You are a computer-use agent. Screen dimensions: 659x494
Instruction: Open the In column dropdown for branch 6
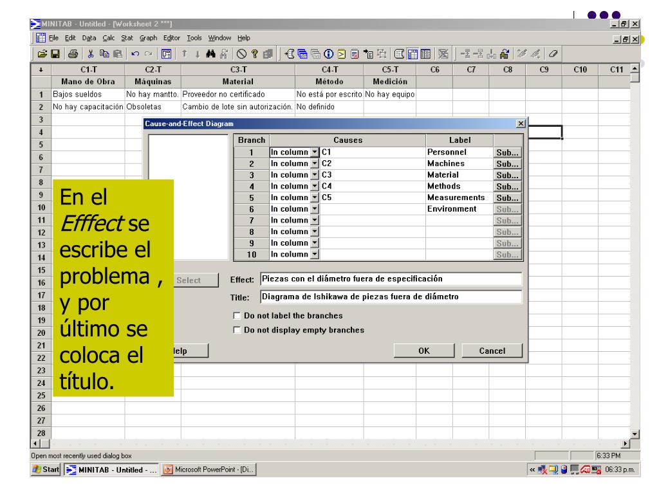click(315, 209)
